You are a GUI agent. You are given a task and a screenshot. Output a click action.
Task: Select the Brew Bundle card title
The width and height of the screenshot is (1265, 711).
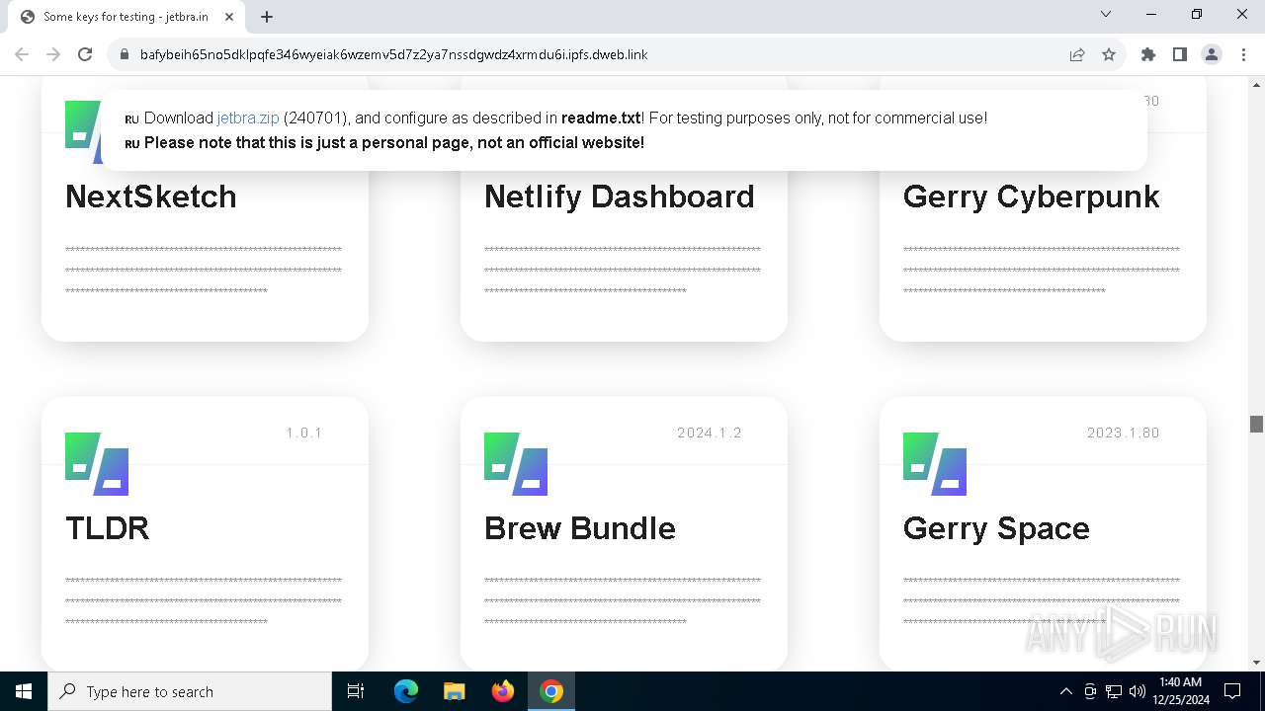580,528
